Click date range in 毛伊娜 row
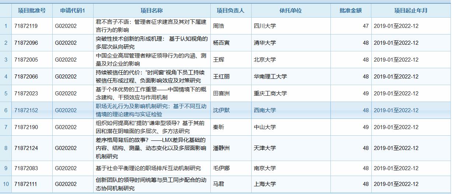The image size is (452, 194). pyautogui.click(x=396, y=168)
